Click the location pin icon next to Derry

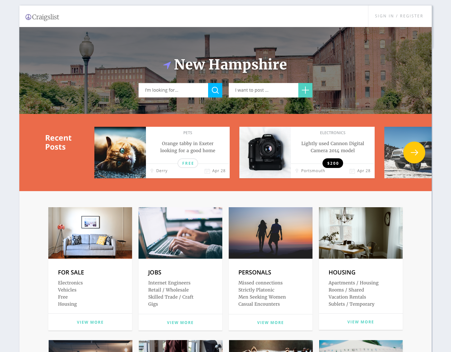coord(152,171)
